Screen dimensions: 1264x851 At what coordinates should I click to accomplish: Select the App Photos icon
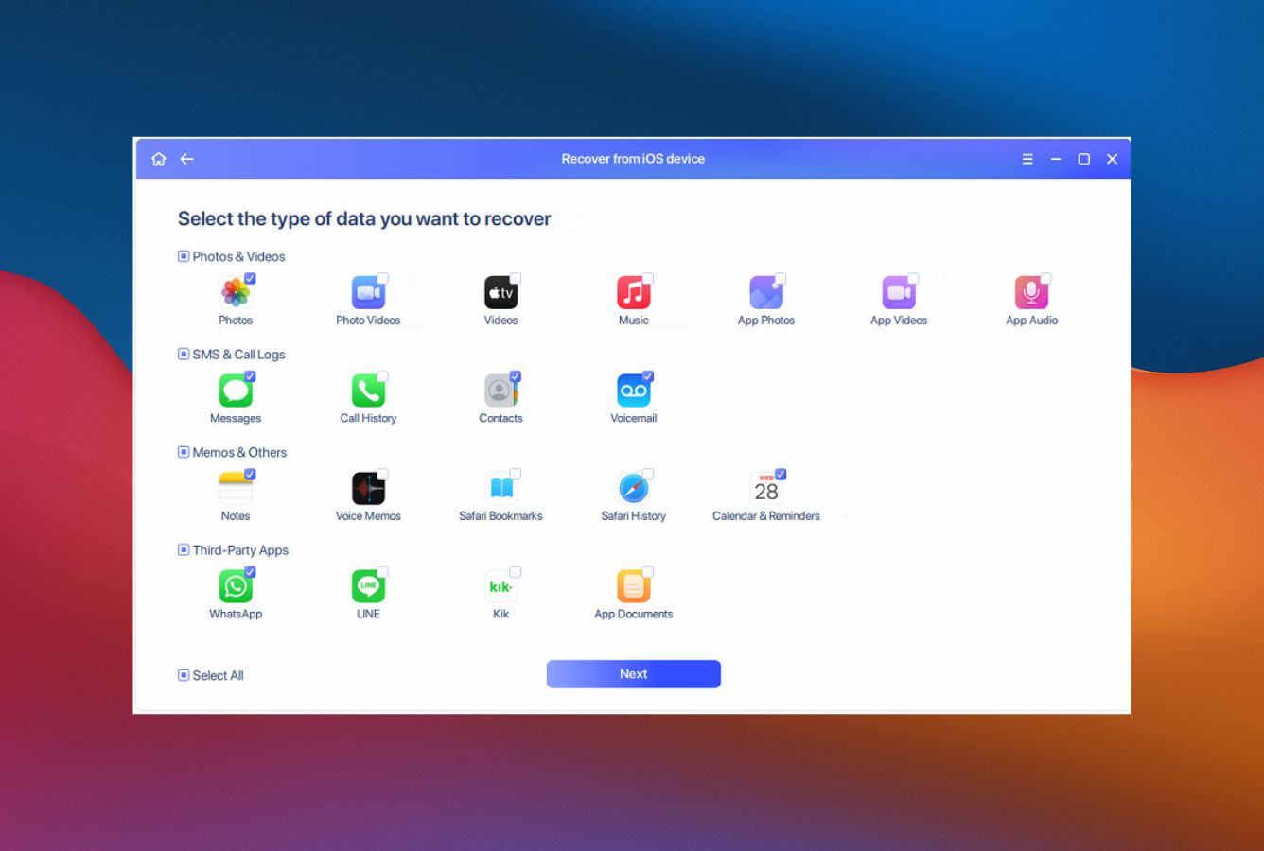pyautogui.click(x=765, y=293)
